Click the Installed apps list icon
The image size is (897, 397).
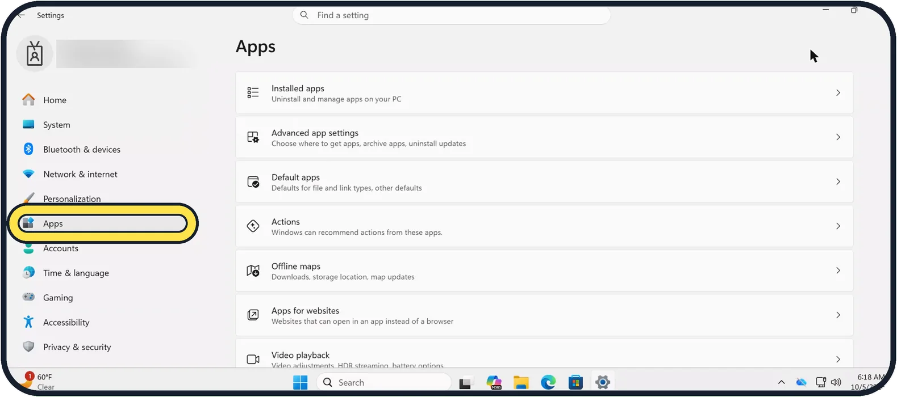click(253, 92)
